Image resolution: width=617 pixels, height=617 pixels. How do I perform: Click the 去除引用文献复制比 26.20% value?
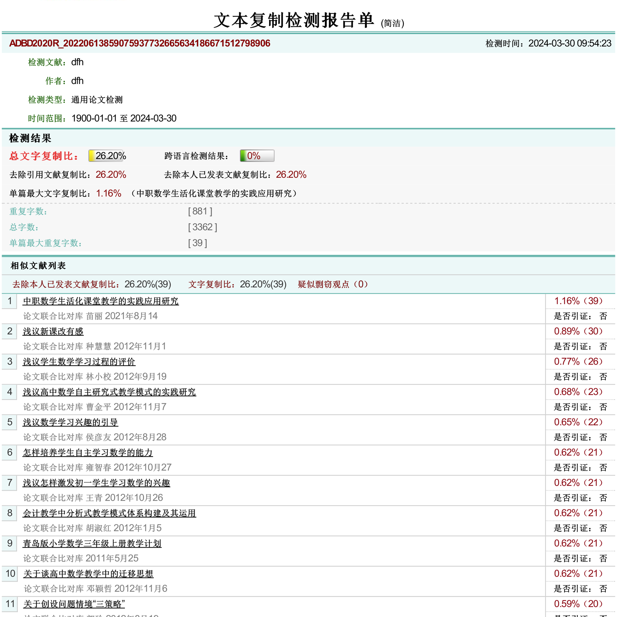(x=111, y=175)
